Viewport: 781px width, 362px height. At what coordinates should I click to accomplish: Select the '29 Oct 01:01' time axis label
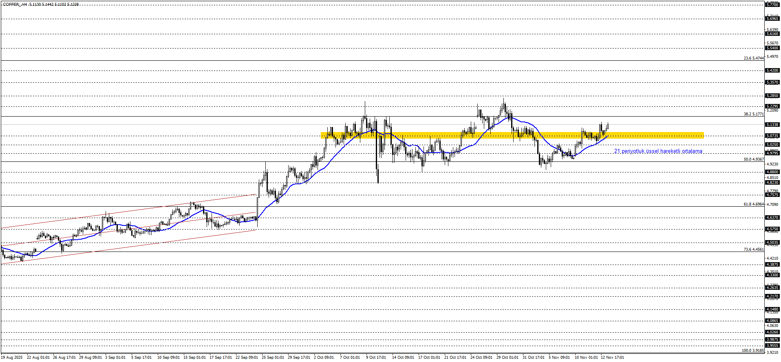[507, 358]
